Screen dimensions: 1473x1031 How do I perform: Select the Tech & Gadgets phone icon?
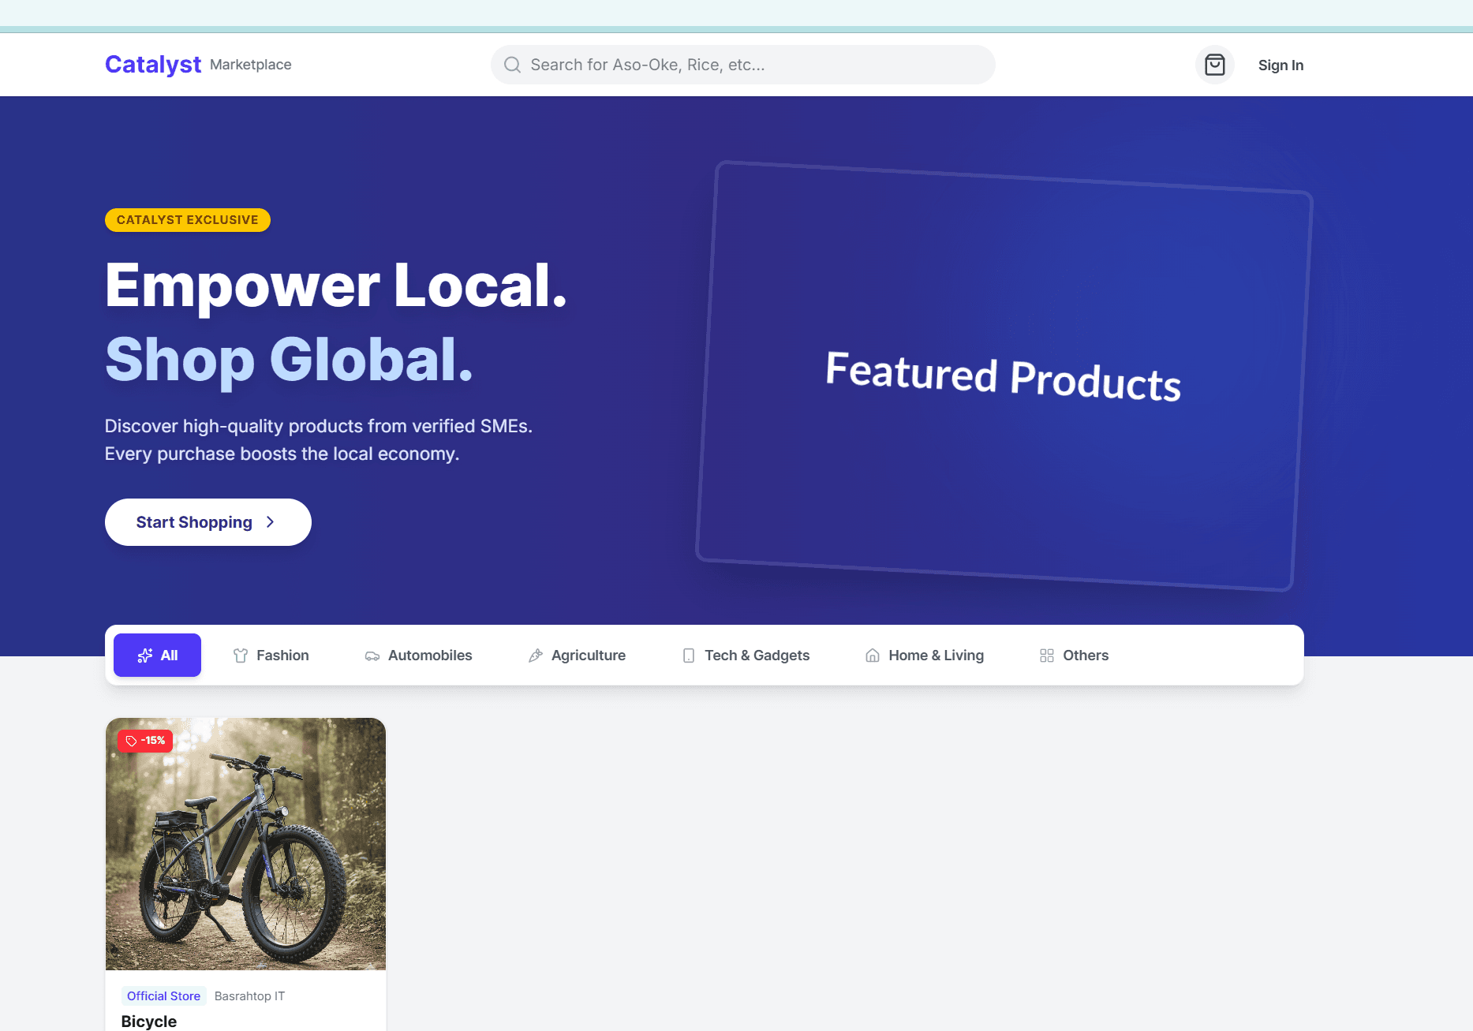tap(688, 655)
